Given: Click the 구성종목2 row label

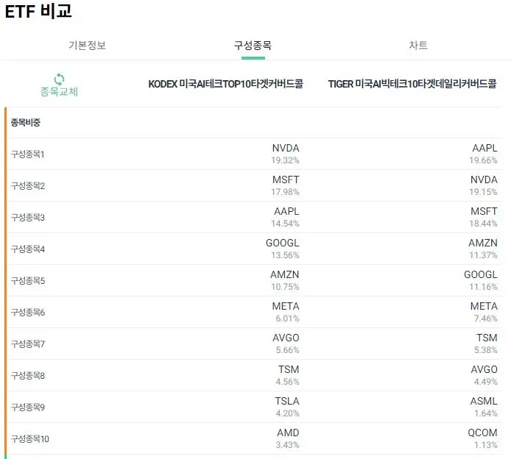Looking at the screenshot, I should (x=28, y=186).
